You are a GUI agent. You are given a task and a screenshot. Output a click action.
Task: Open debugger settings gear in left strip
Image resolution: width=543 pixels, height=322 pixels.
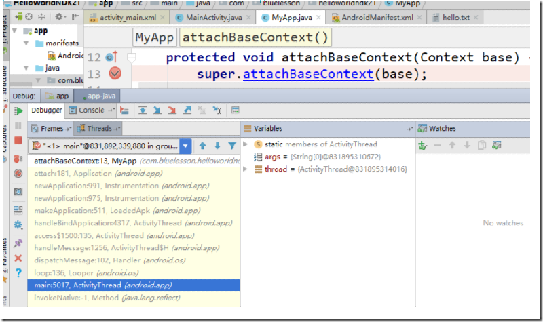coord(18,225)
